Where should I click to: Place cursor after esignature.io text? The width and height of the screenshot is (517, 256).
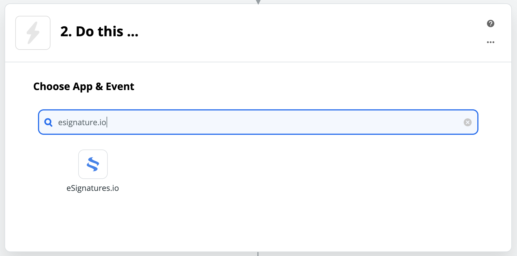[x=107, y=122]
